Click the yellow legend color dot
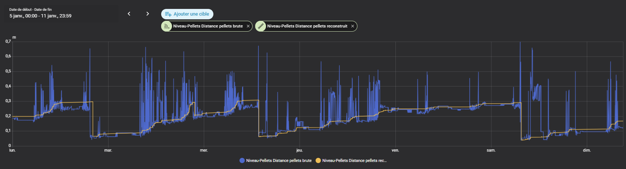This screenshot has height=169, width=626. (x=318, y=160)
